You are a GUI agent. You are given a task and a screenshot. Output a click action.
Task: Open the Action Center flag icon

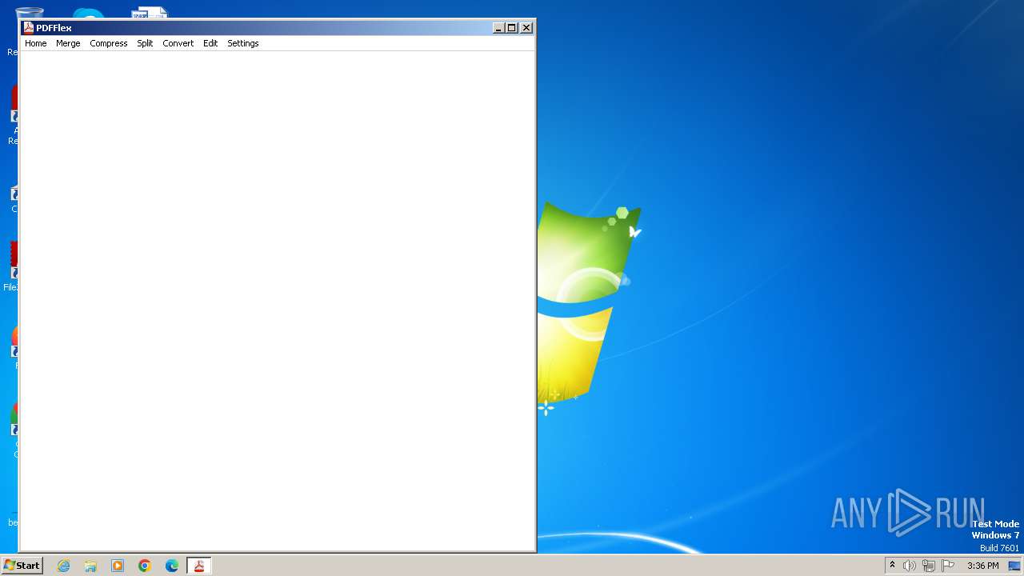tap(948, 566)
